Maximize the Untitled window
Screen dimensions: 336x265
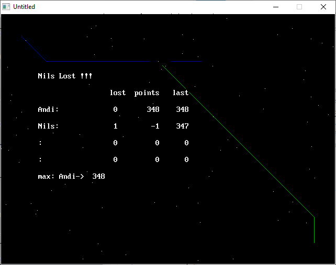click(x=299, y=7)
